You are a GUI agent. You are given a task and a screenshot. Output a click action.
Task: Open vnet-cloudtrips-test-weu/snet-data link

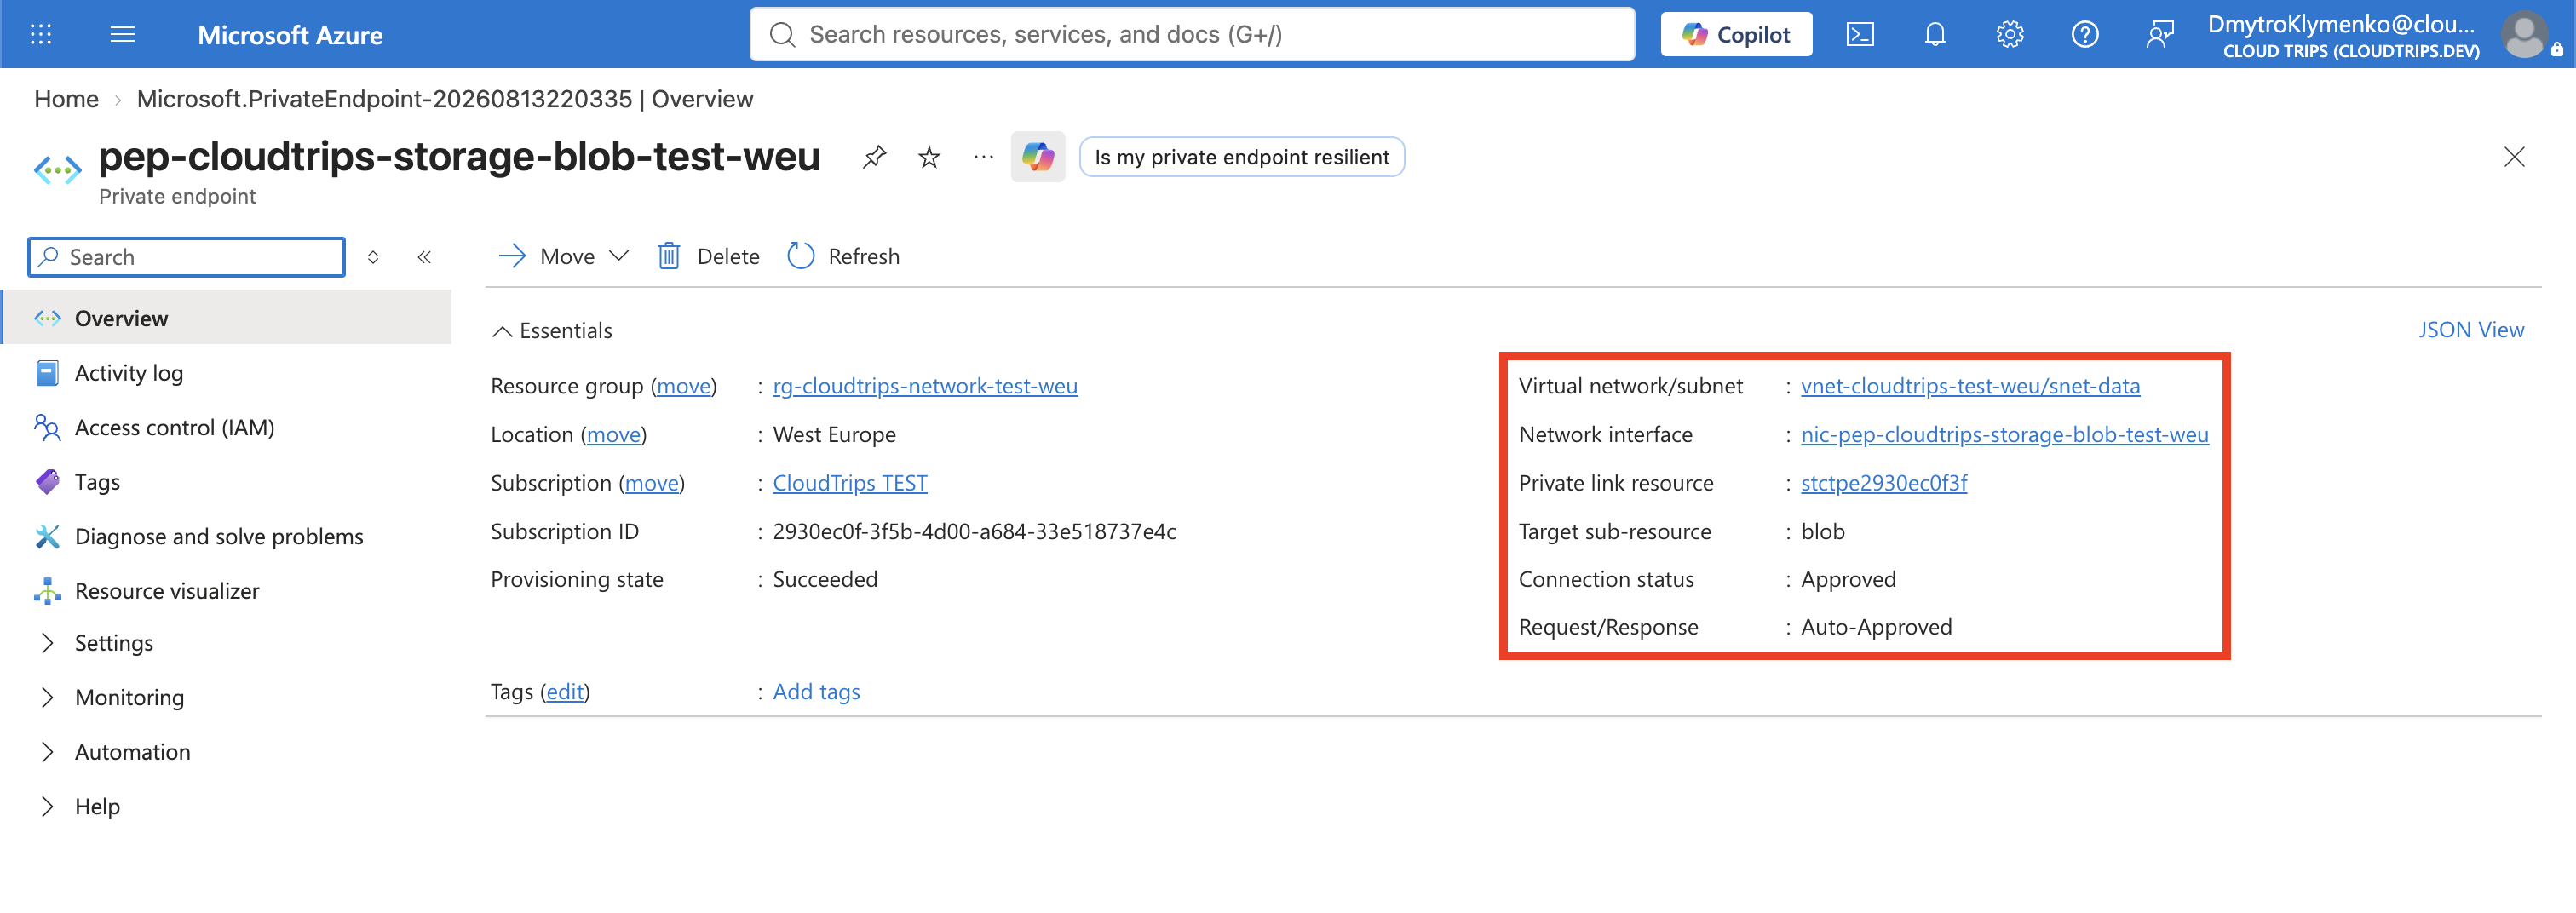1970,386
